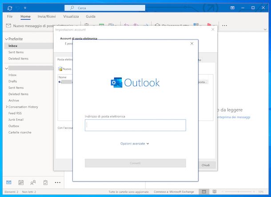Open the Drafts folder
Image resolution: width=271 pixels, height=197 pixels.
tap(12, 81)
